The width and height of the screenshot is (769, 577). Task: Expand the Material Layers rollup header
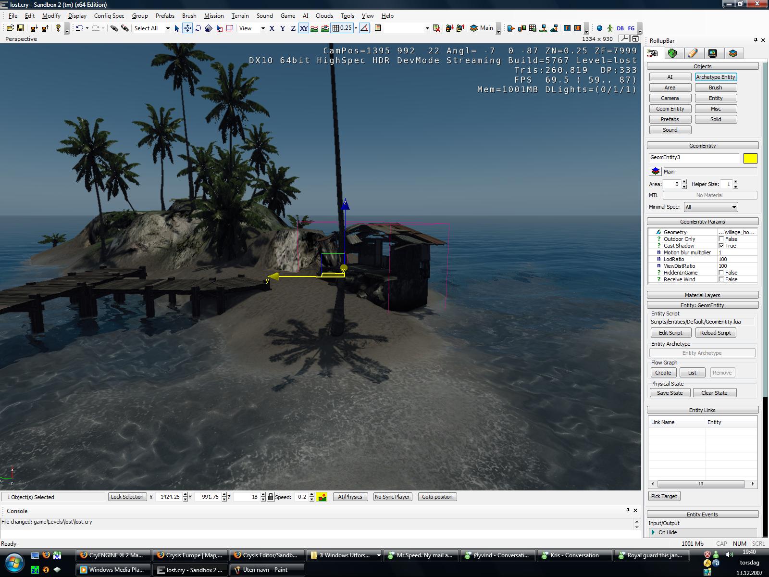(x=703, y=295)
